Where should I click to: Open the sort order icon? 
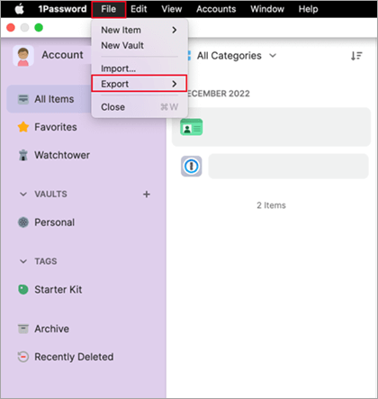coord(356,56)
